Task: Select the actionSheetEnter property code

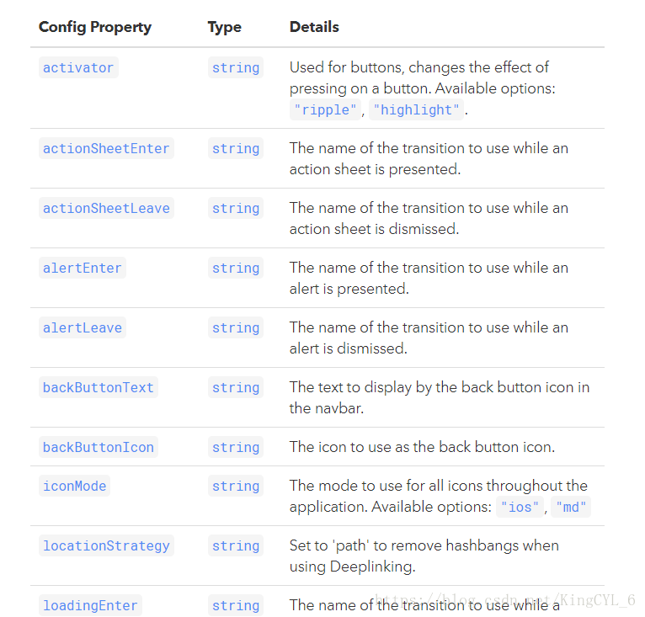Action: click(106, 148)
